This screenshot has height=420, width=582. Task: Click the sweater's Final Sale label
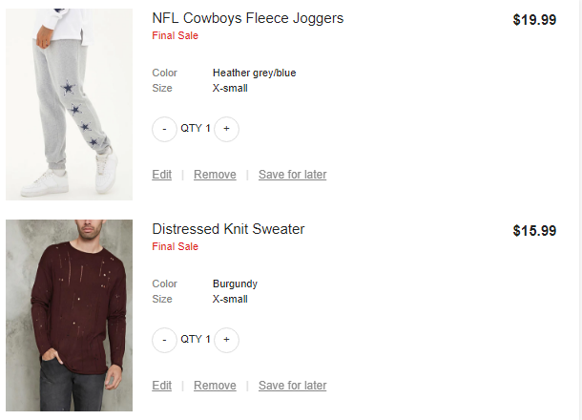pos(175,246)
